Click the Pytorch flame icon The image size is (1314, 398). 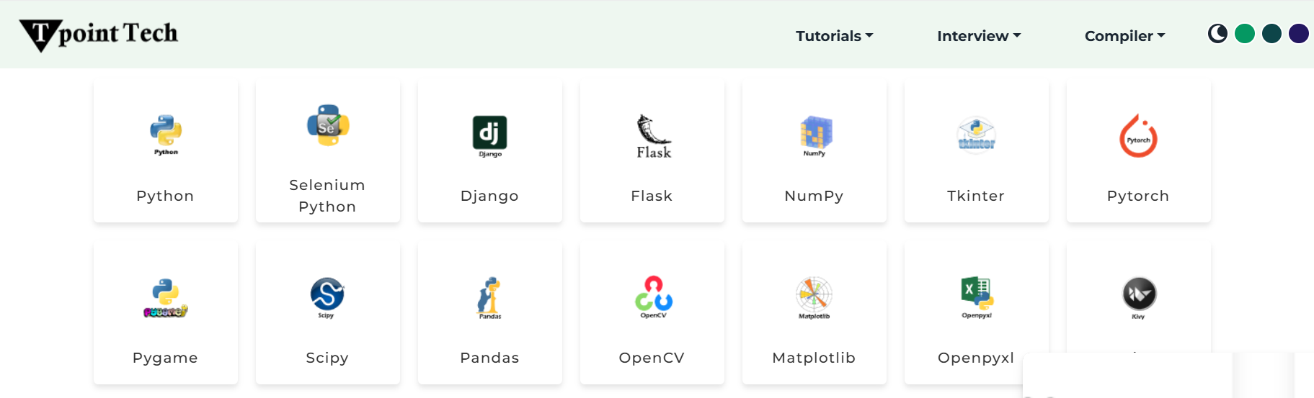[1138, 135]
